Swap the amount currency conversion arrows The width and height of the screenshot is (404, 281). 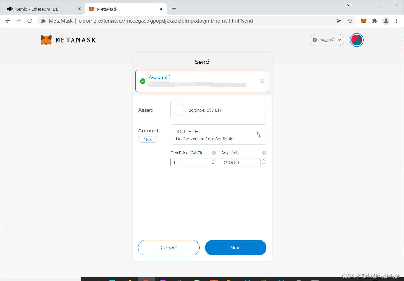tap(259, 135)
